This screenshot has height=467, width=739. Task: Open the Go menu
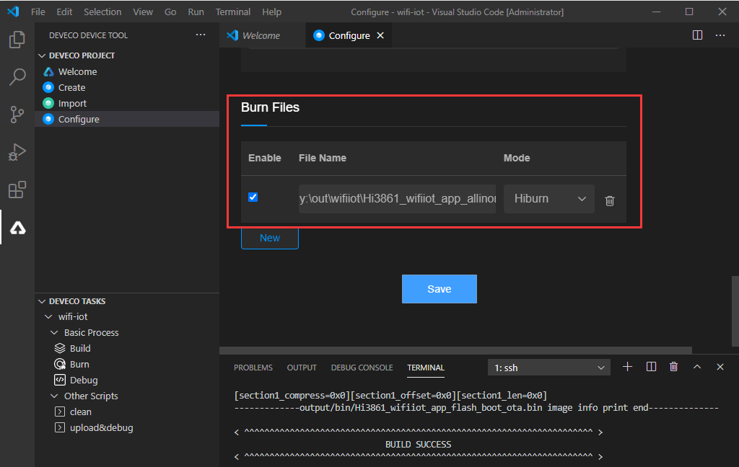(x=170, y=12)
